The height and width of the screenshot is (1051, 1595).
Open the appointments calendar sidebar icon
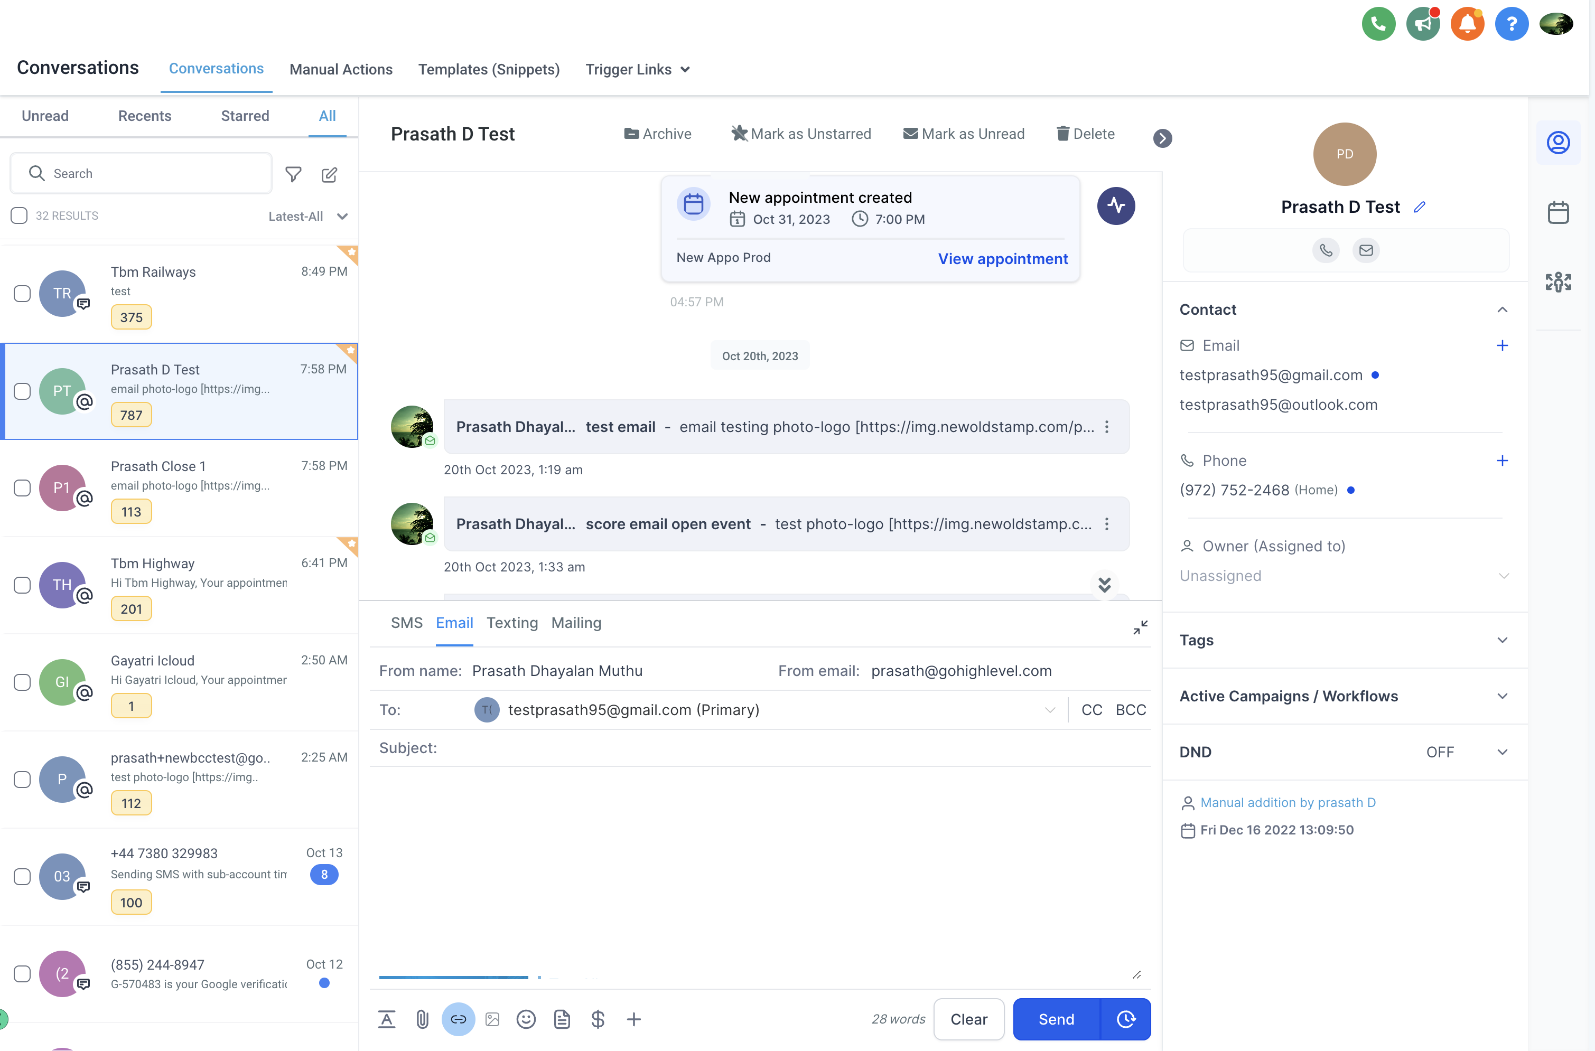(1557, 212)
